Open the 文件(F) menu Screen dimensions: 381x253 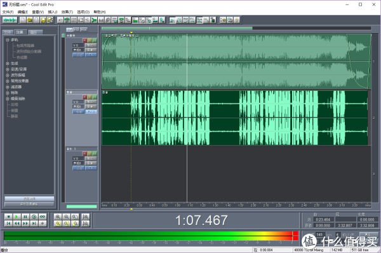coord(8,12)
